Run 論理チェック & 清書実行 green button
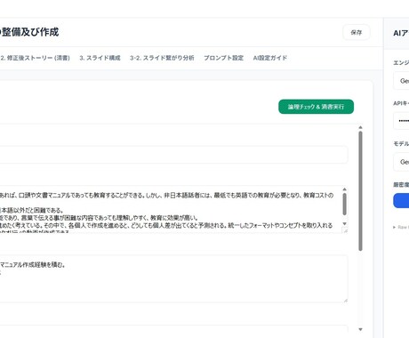Screen dimensions: 409x338 pos(316,107)
